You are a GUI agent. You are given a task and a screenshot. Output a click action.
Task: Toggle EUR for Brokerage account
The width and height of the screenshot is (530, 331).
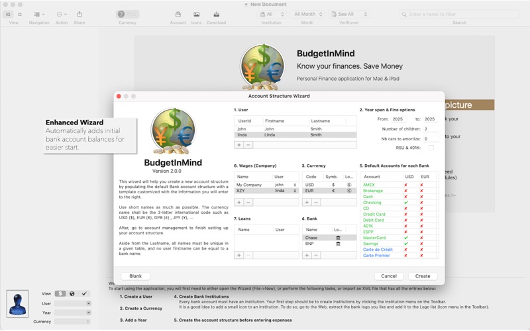tap(421, 191)
